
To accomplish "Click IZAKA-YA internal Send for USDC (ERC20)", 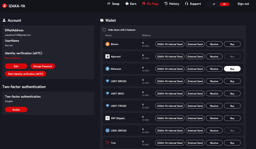I will [x=170, y=130].
